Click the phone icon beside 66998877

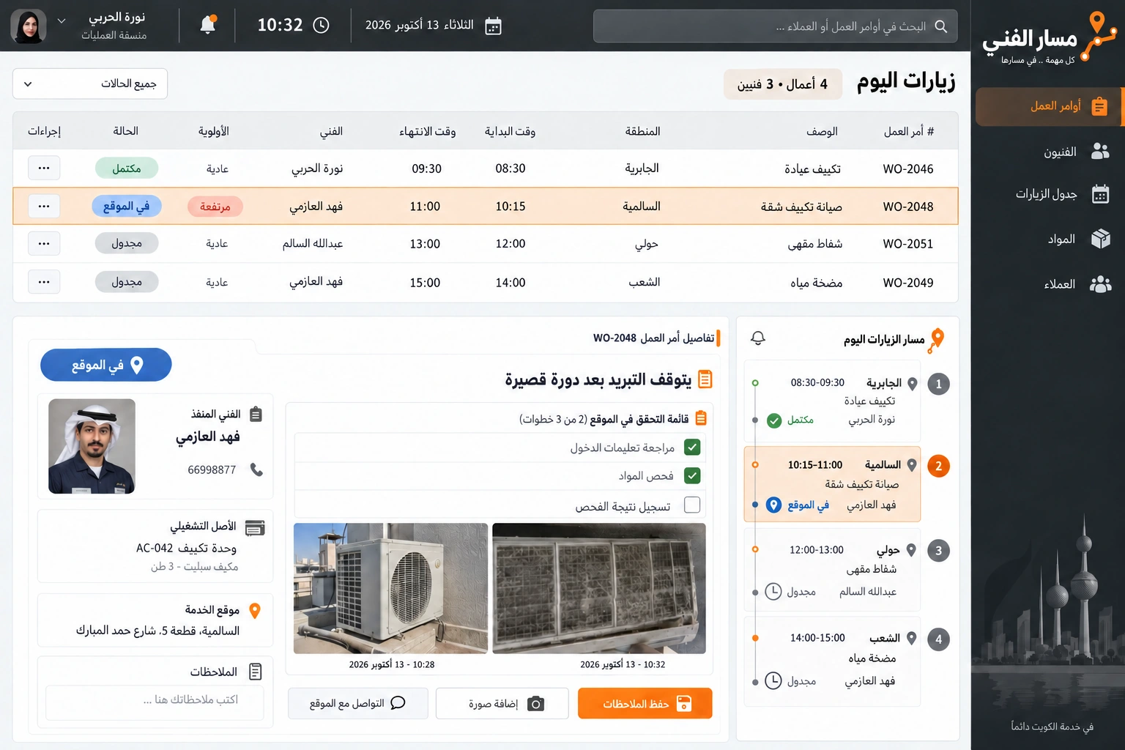point(256,469)
